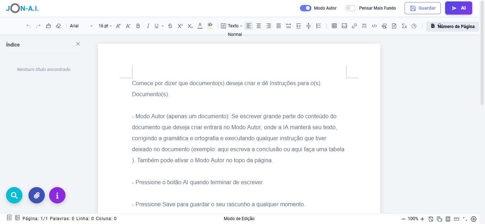
Task: Toggle the Modo Autor switch off
Action: [306, 8]
